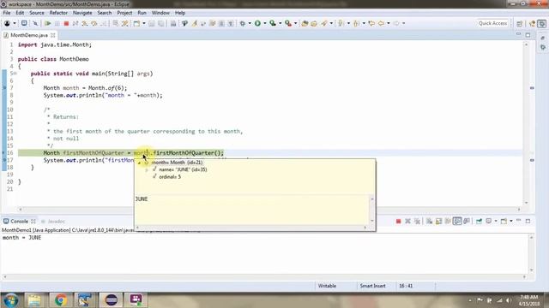Terminate the process from the Console toolbar

click(x=398, y=221)
